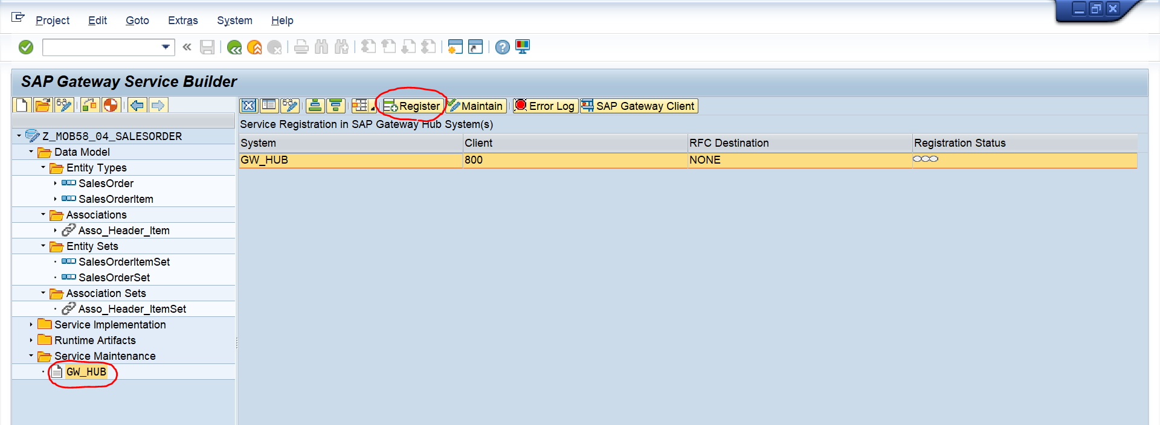The width and height of the screenshot is (1160, 425).
Task: Click the orange Exit icon in toolbar
Action: click(x=254, y=47)
